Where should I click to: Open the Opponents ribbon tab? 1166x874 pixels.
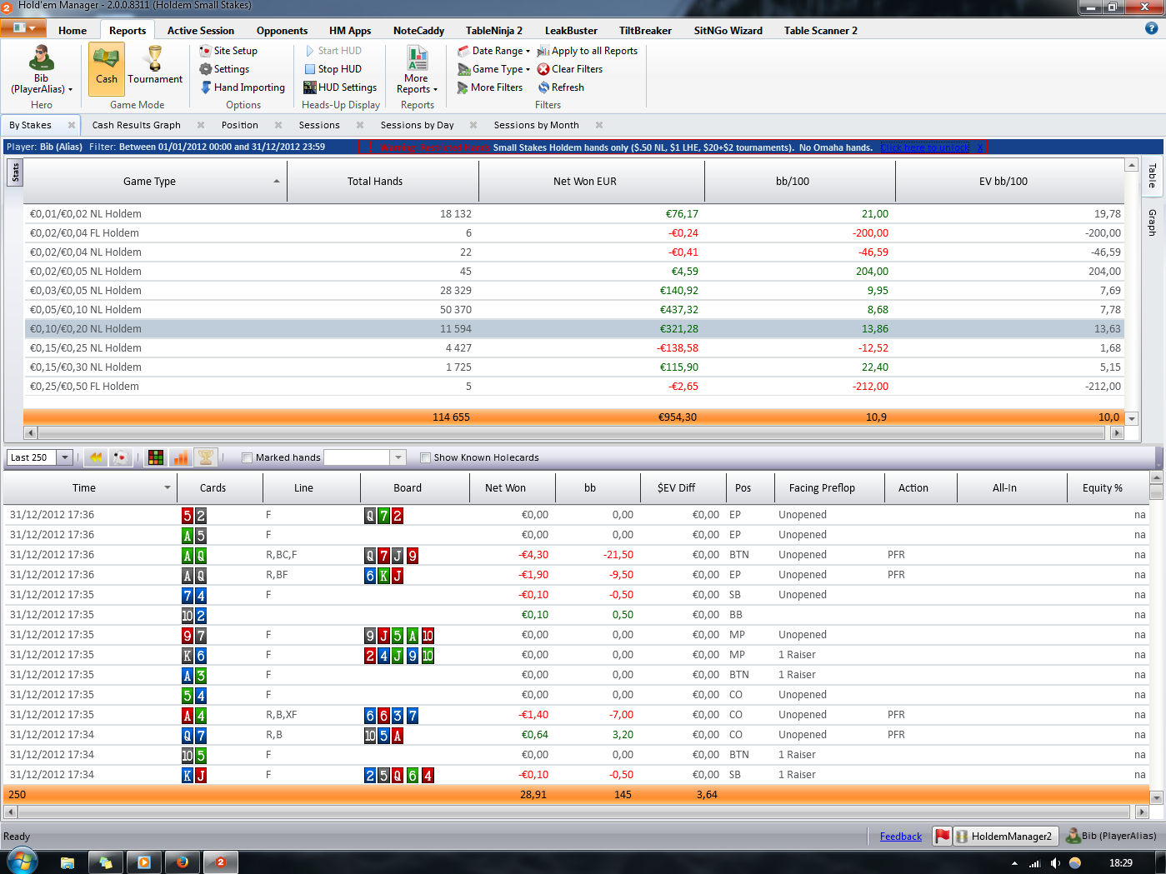[x=282, y=31]
